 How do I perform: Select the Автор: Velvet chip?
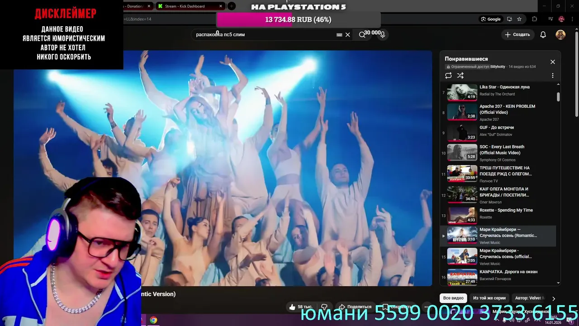click(x=529, y=298)
